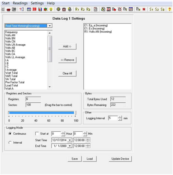Click the S2 toolbar icon

click(157, 9)
